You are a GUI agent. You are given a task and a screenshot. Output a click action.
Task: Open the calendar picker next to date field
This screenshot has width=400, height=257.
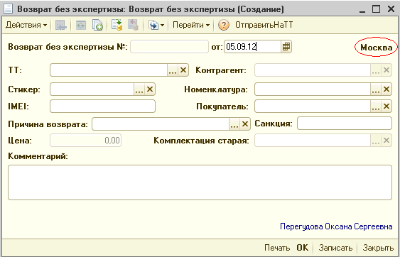(286, 47)
